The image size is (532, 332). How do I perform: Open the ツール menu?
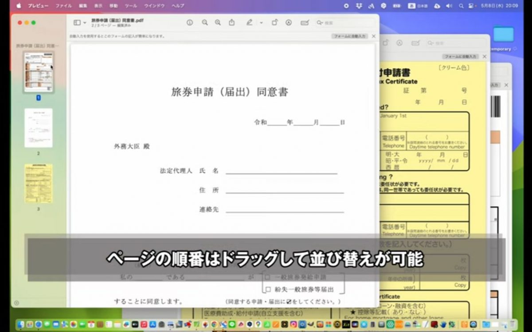tap(131, 6)
